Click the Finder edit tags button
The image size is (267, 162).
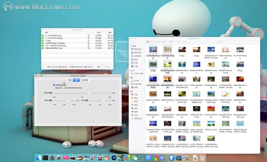click(x=184, y=42)
